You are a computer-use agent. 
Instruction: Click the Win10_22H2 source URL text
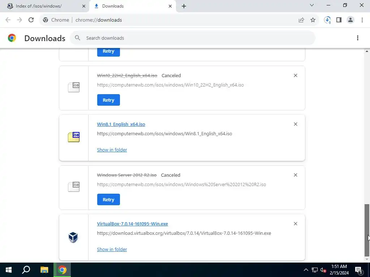171,85
